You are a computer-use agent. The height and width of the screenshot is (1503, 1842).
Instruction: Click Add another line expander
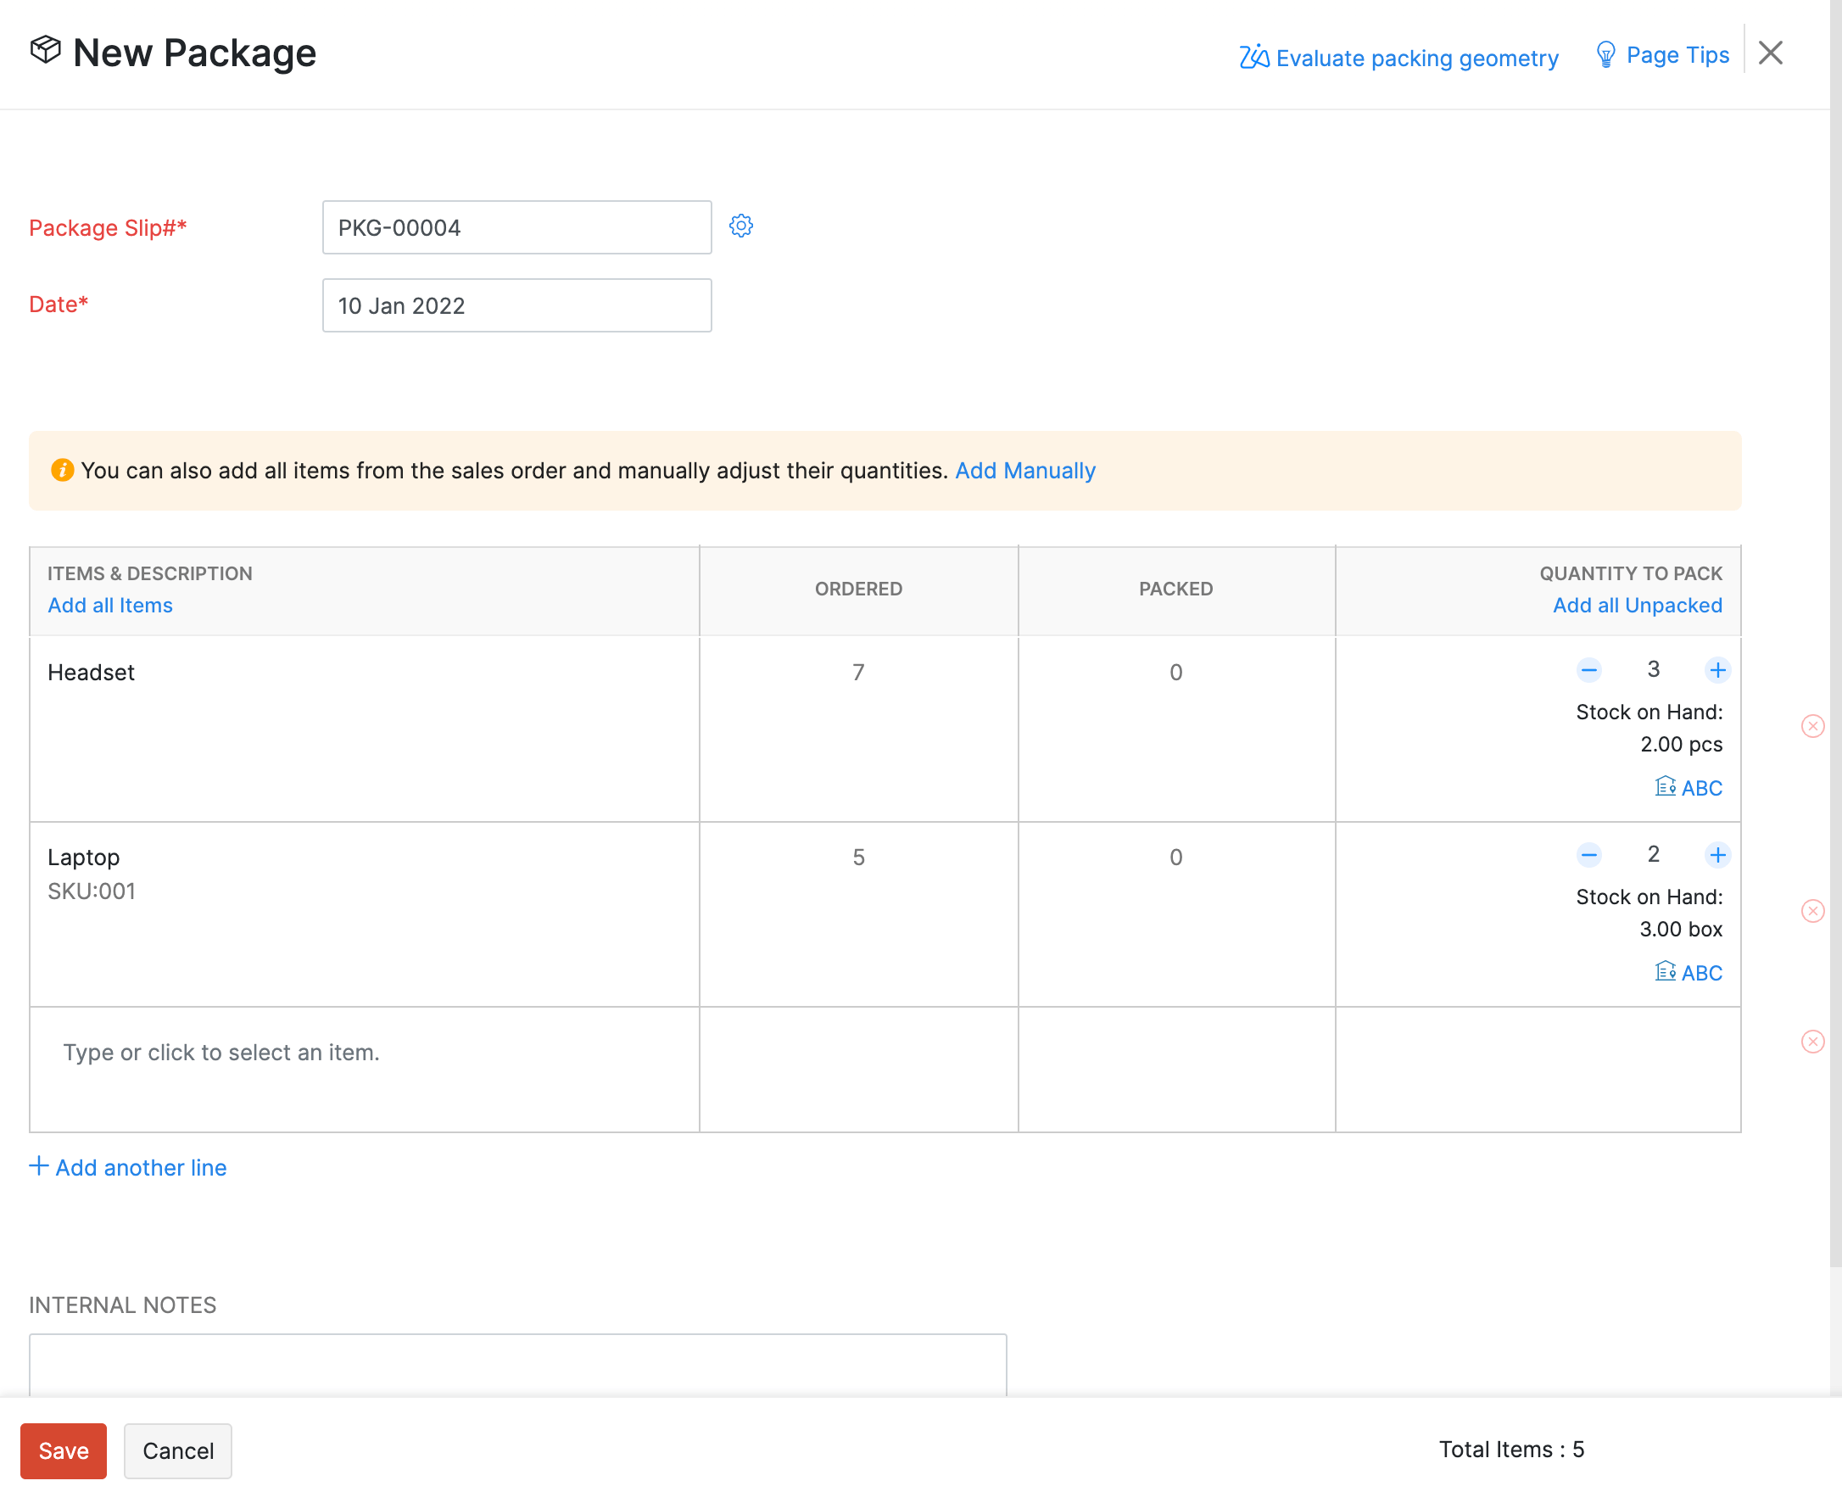pos(127,1166)
